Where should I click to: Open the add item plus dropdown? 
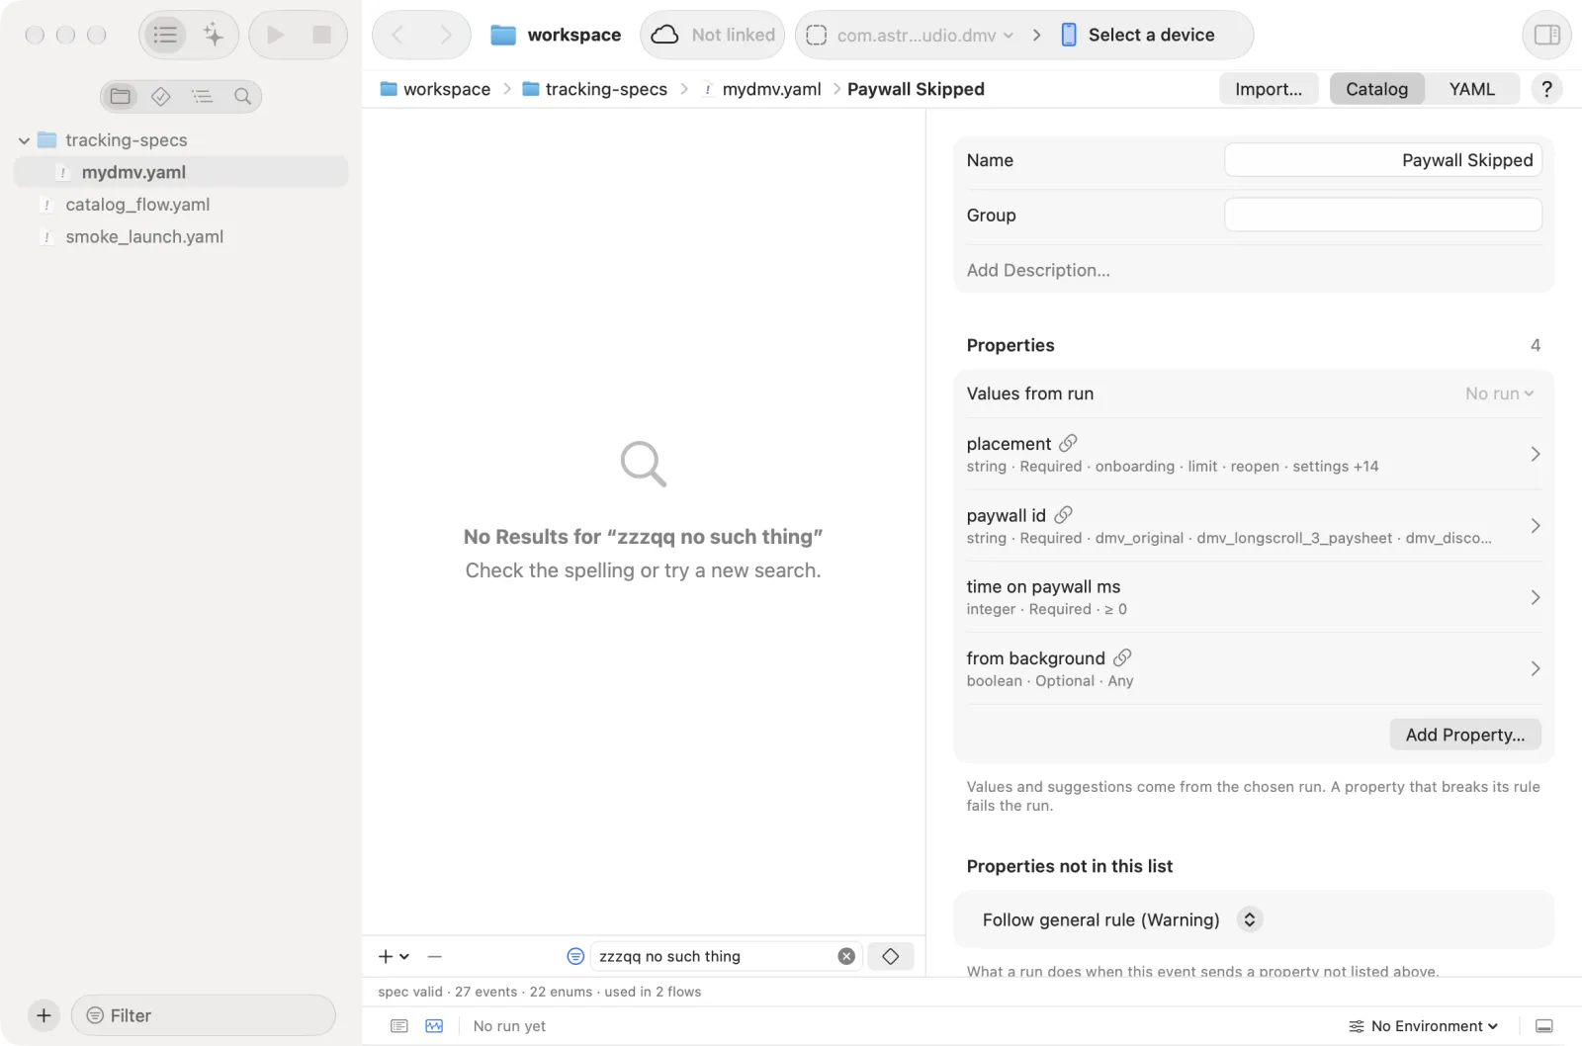click(x=394, y=956)
